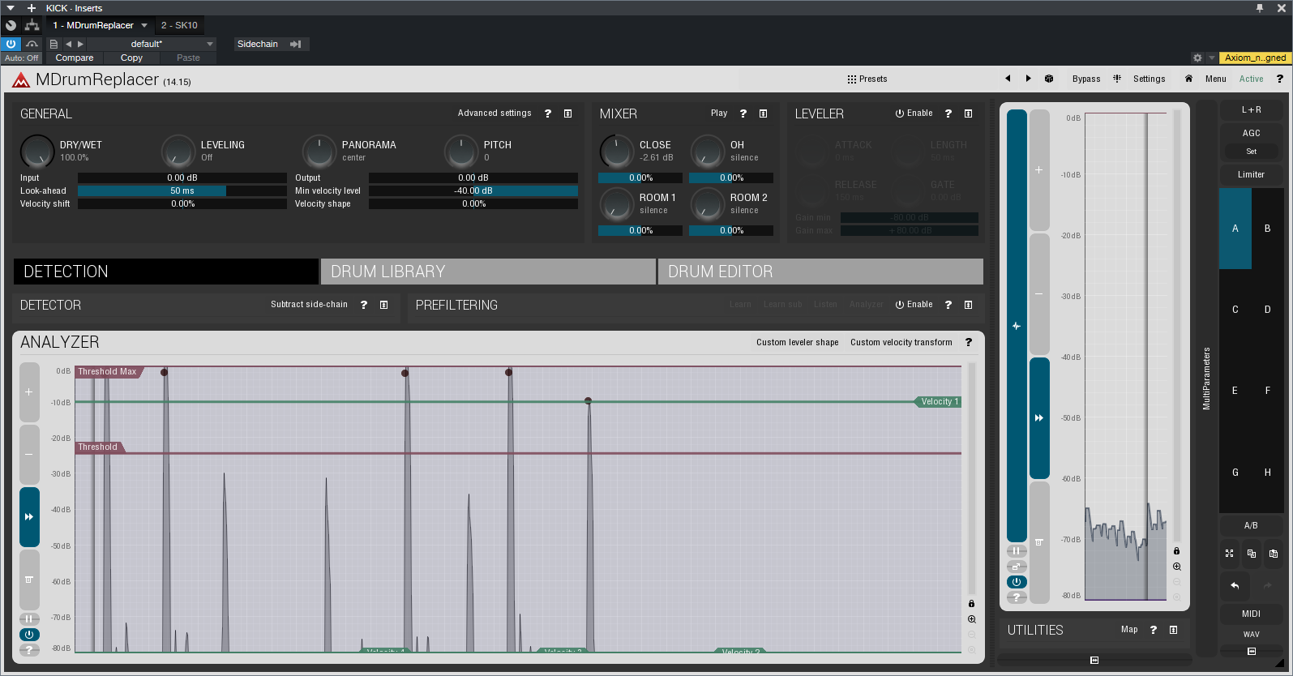Image resolution: width=1293 pixels, height=676 pixels.
Task: Click the Look-ahead 50 ms slider
Action: click(x=182, y=190)
